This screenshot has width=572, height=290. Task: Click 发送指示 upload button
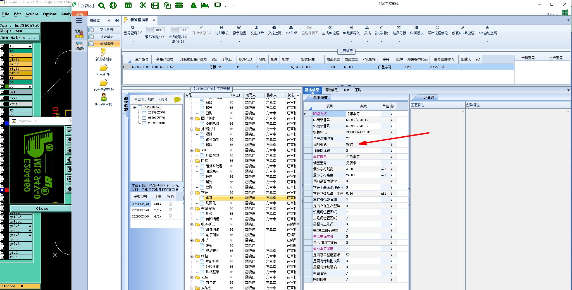[x=257, y=30]
